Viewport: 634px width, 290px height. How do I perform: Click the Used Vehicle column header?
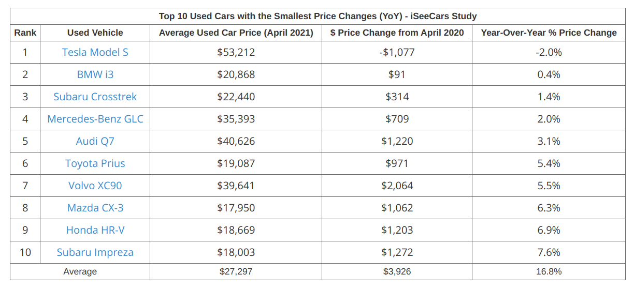[95, 33]
